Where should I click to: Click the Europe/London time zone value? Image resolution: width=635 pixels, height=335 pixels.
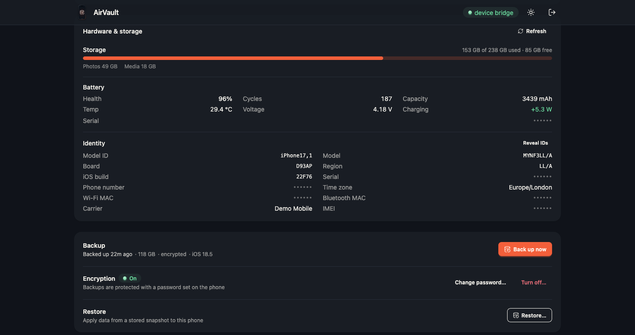[530, 187]
